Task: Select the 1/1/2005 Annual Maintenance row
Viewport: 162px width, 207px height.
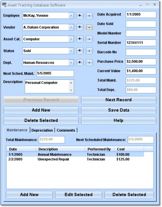Action: (x=75, y=154)
